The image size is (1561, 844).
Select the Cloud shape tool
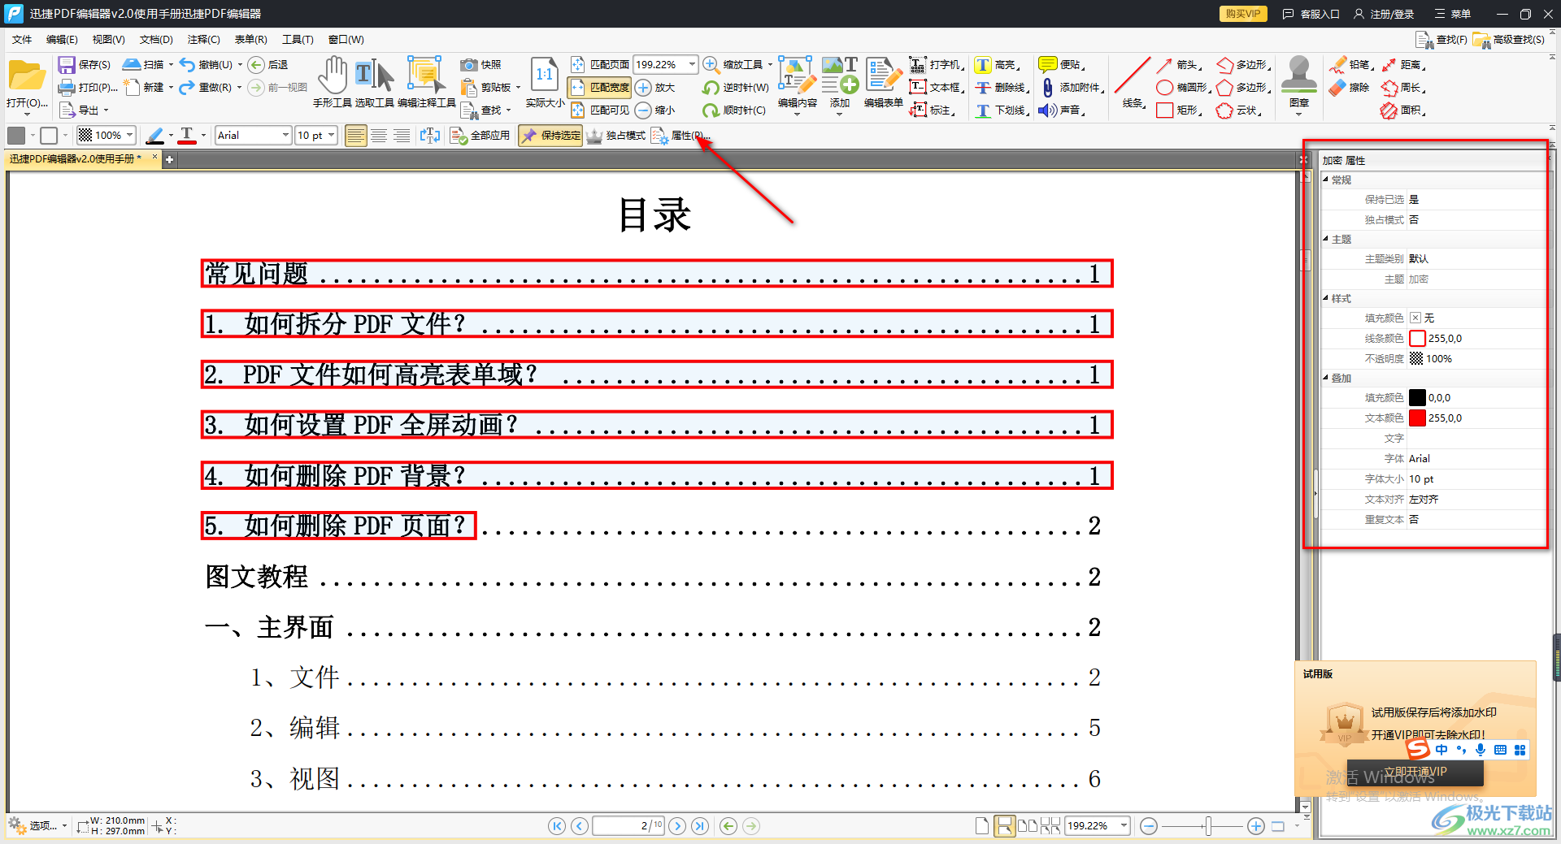point(1238,110)
